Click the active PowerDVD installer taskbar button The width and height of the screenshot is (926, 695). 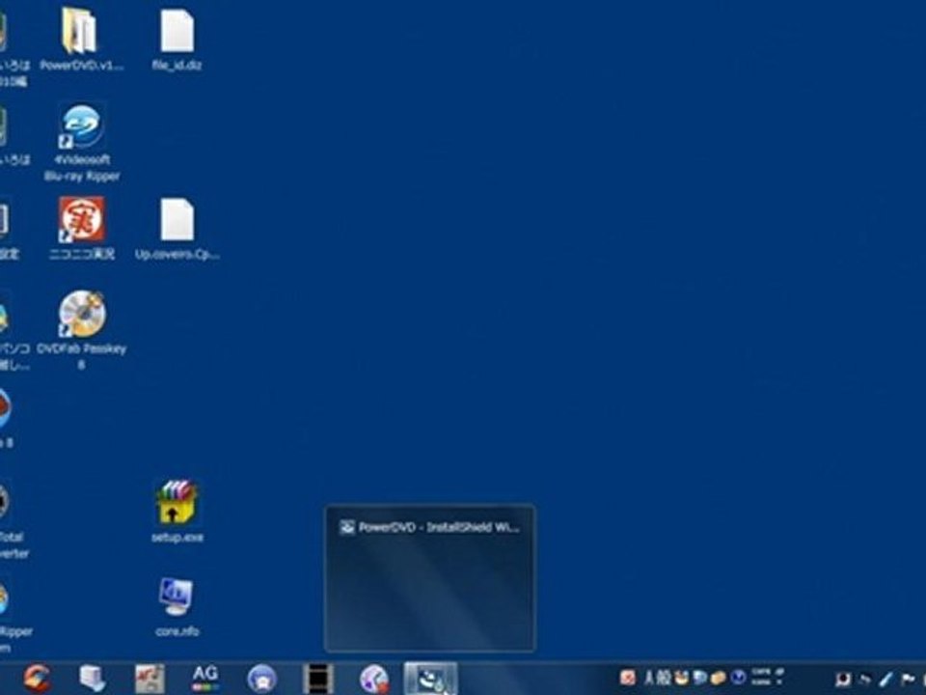[430, 679]
